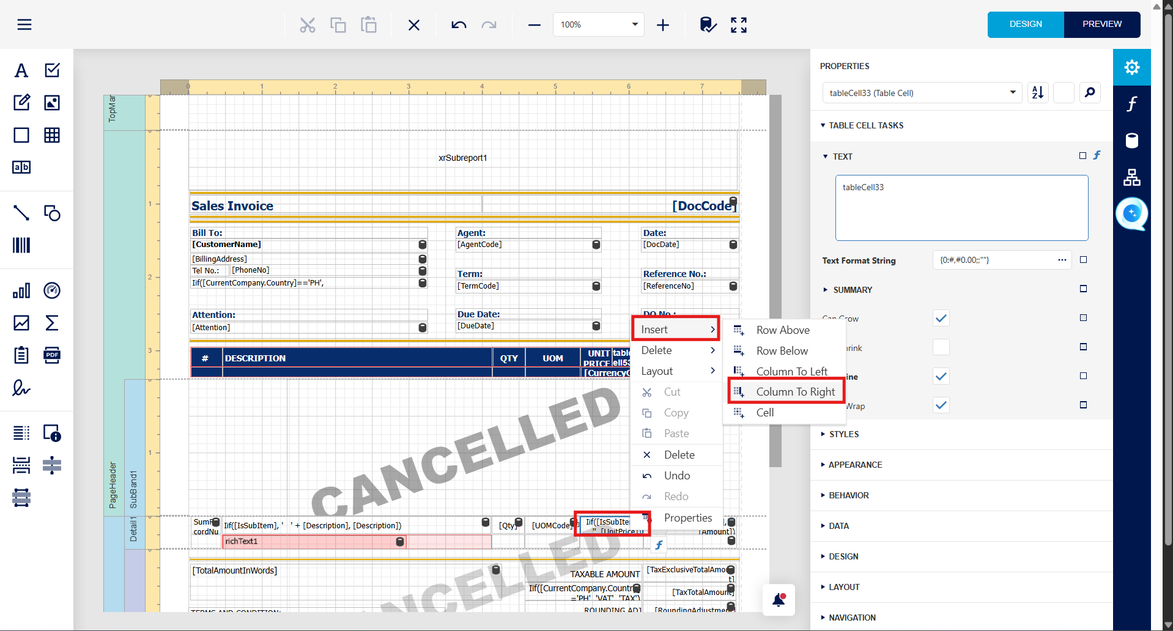Select the PDF Signature tool in the toolbox

point(21,388)
